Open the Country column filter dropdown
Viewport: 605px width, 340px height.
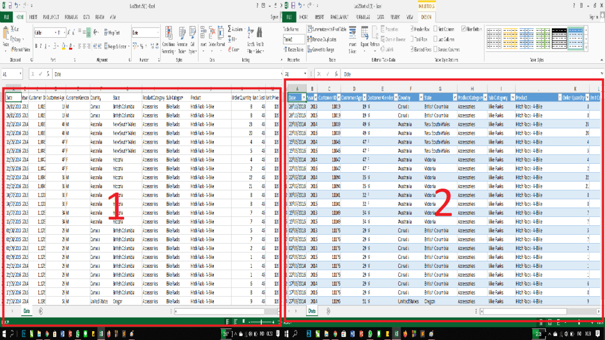[x=420, y=97]
